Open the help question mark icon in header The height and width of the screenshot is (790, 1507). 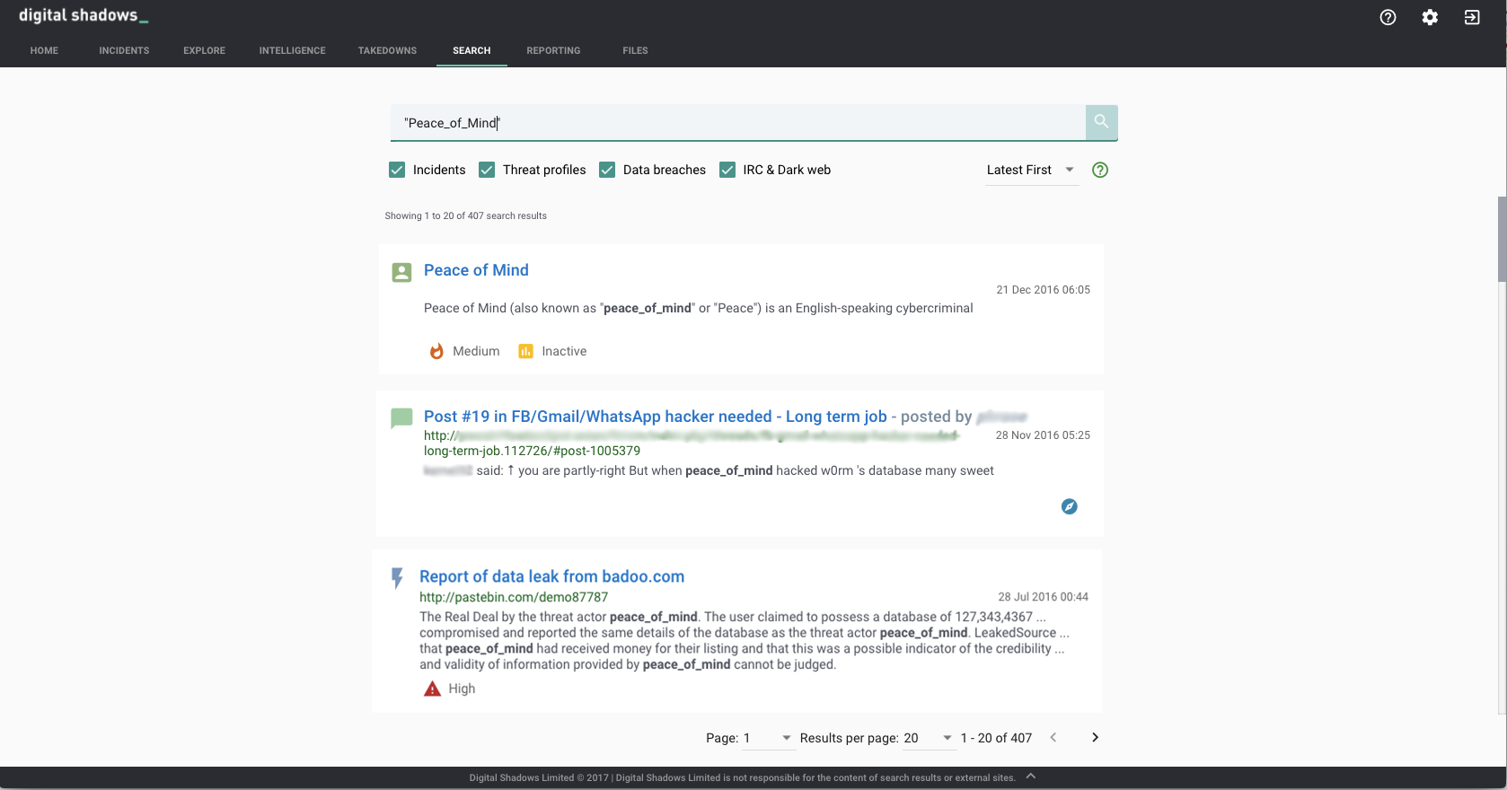click(x=1388, y=17)
